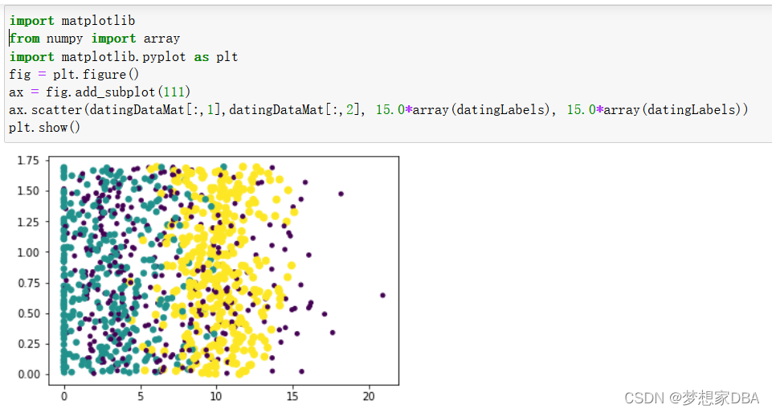
Task: Click the 'plt.show()' line
Action: [x=44, y=128]
